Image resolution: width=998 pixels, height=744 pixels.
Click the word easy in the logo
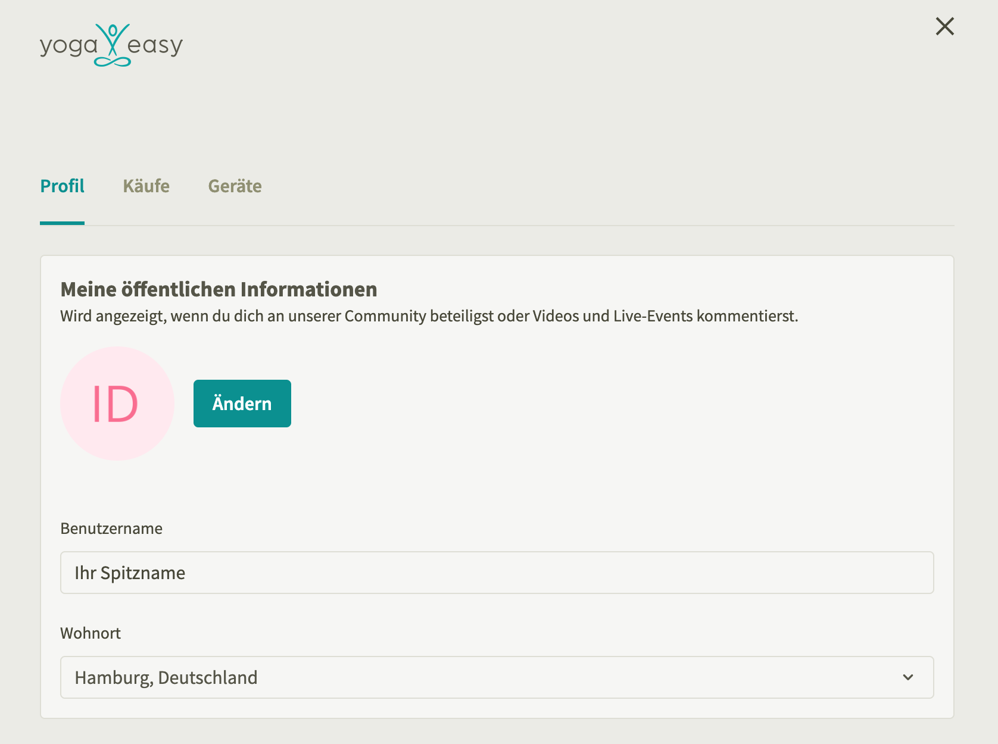pyautogui.click(x=155, y=46)
